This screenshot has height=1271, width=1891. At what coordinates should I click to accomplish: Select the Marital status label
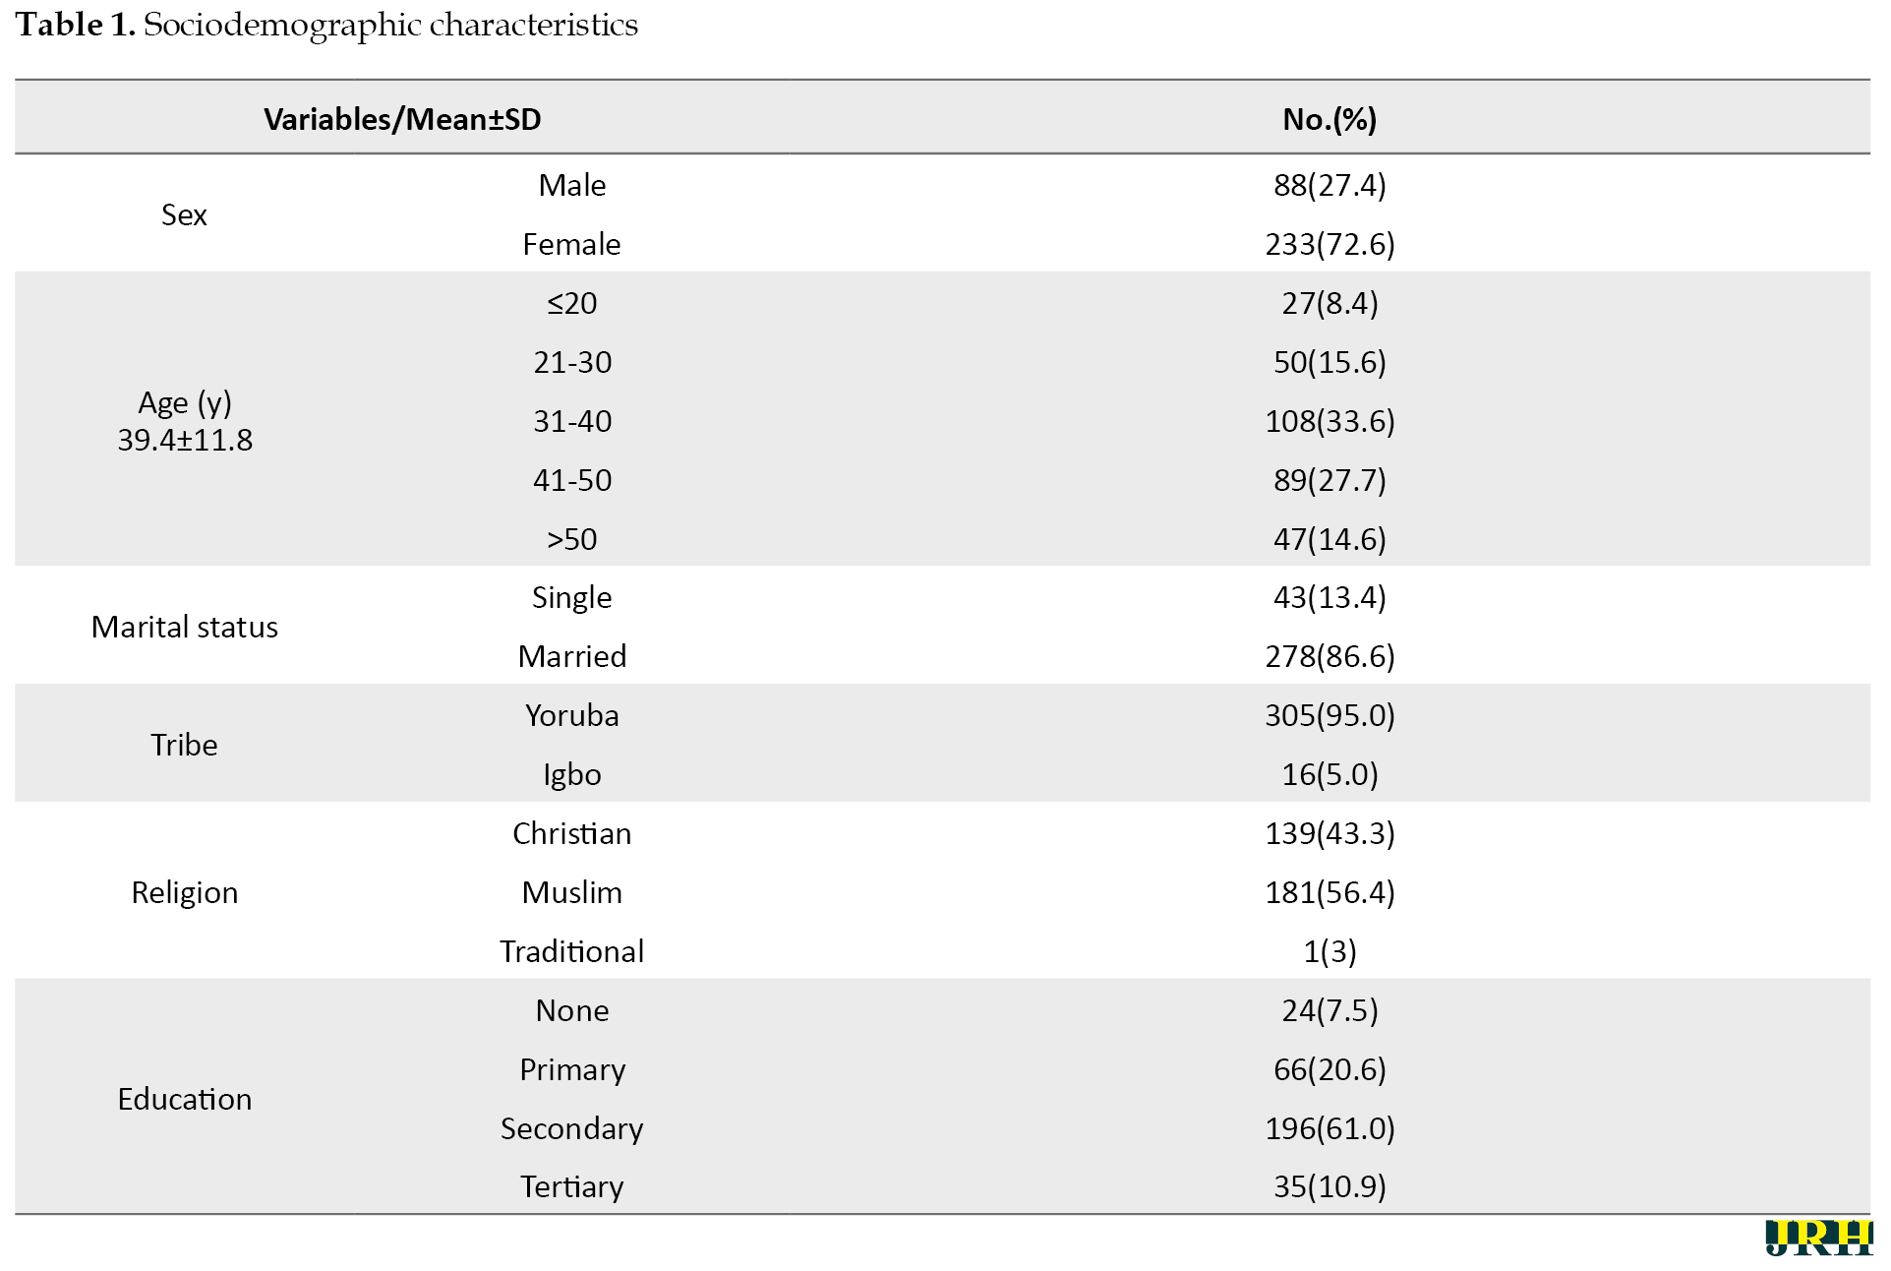[185, 627]
